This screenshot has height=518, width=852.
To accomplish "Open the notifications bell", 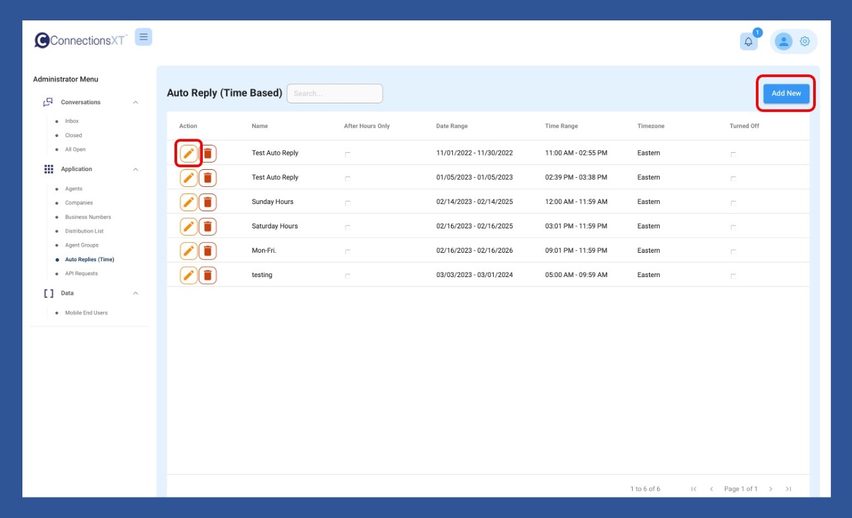I will (x=749, y=41).
